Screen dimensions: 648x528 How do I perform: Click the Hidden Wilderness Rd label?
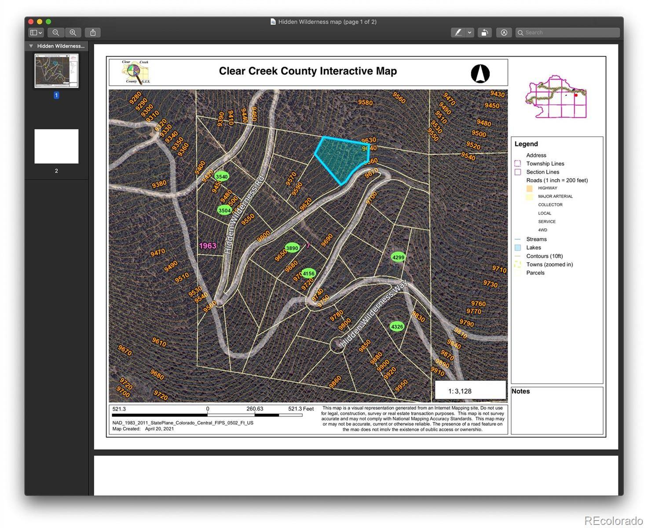[x=243, y=215]
